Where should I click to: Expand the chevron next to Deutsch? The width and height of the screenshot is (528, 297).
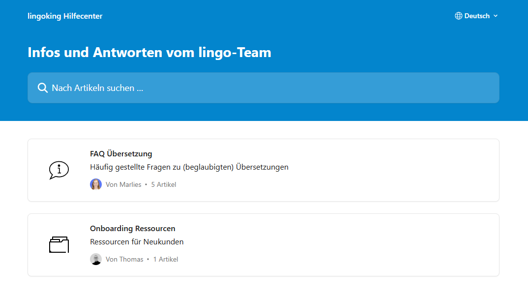click(x=496, y=16)
